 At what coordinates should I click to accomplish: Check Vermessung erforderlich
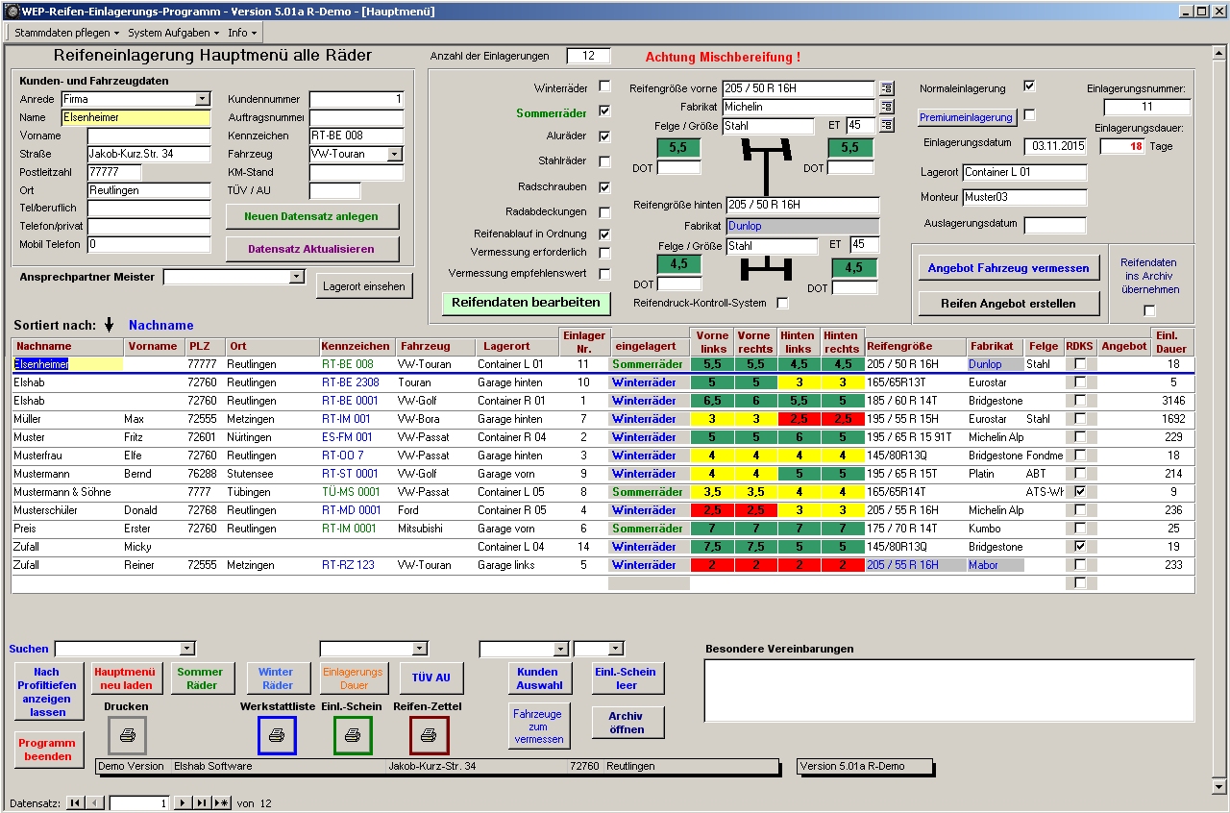click(x=604, y=253)
